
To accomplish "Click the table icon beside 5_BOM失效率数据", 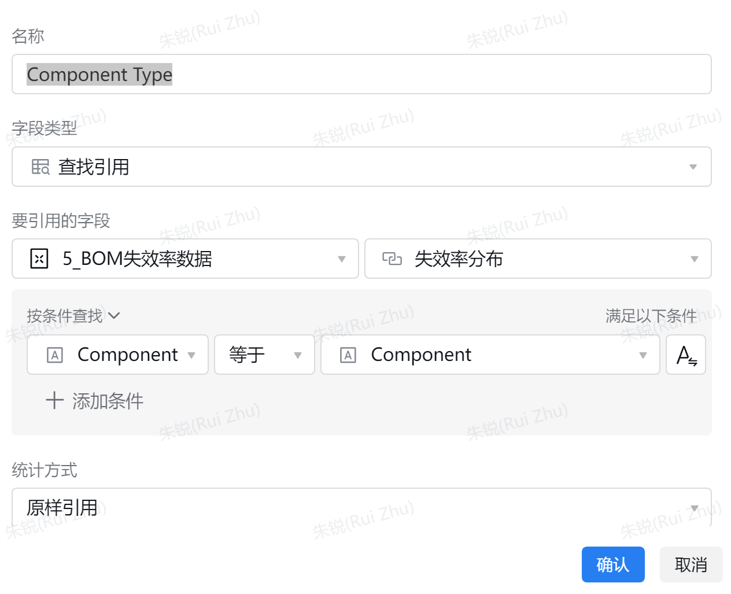I will [x=39, y=259].
